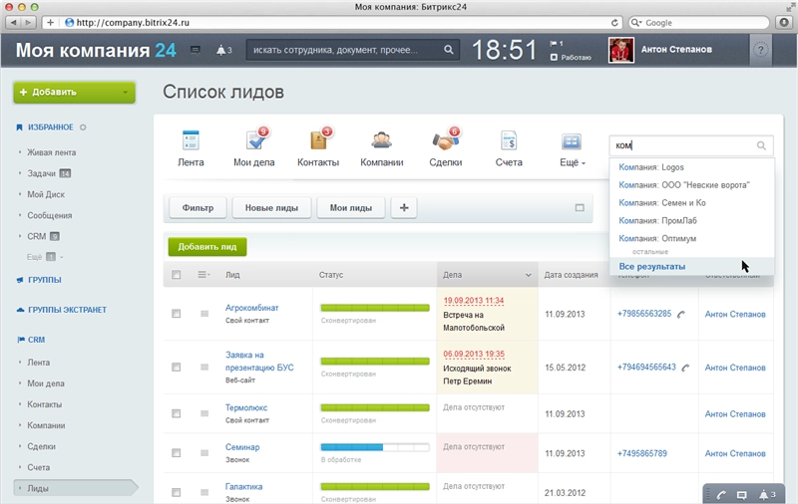Click phone icon next to +79856563285
The width and height of the screenshot is (798, 504).
coord(682,314)
